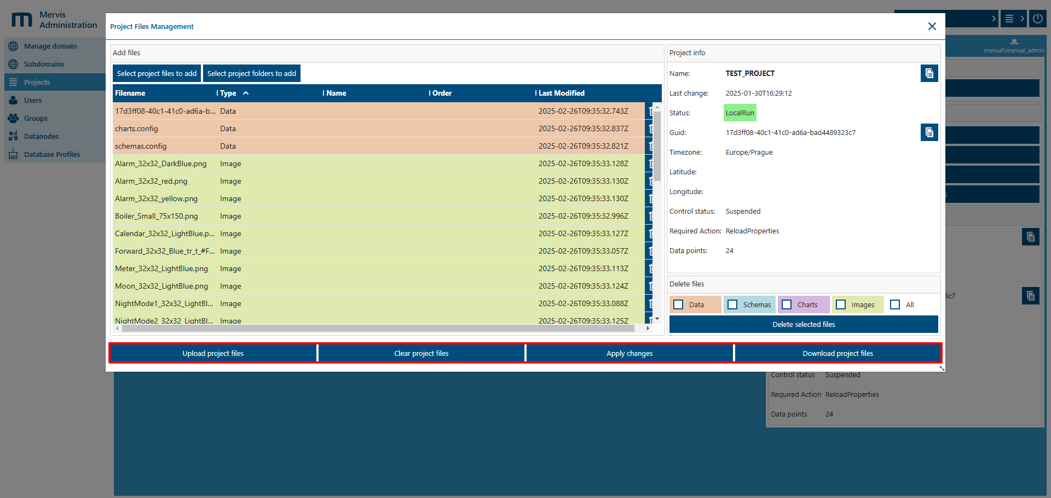Copy the GUID via clipboard icon

point(929,132)
